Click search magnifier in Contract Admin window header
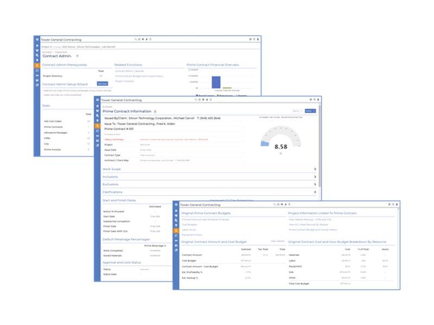 136,39
